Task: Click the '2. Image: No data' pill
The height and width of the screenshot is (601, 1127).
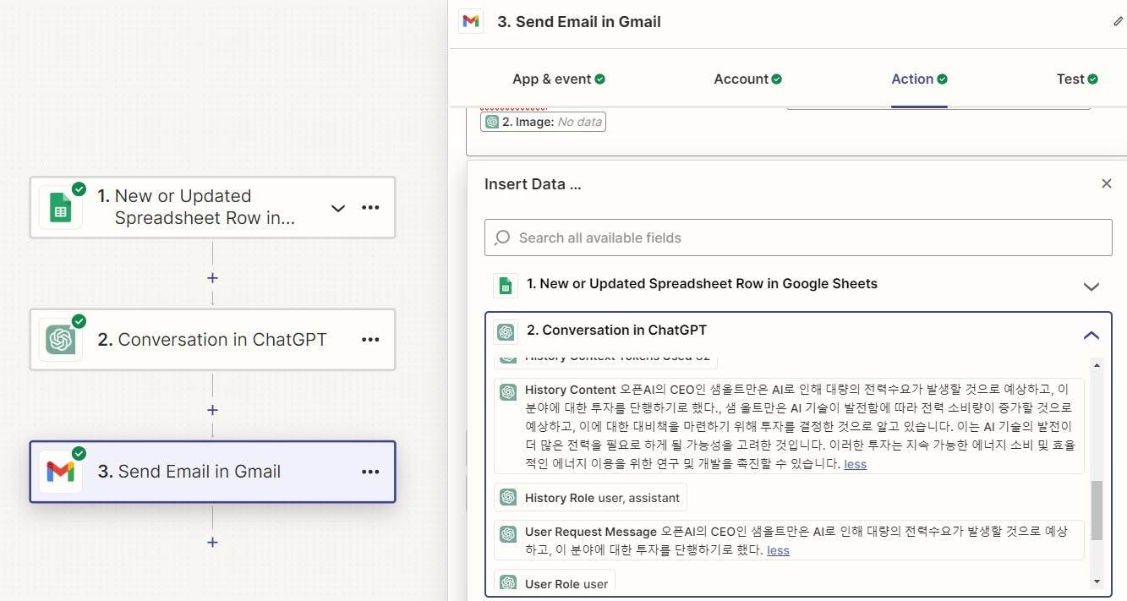Action: [x=543, y=122]
